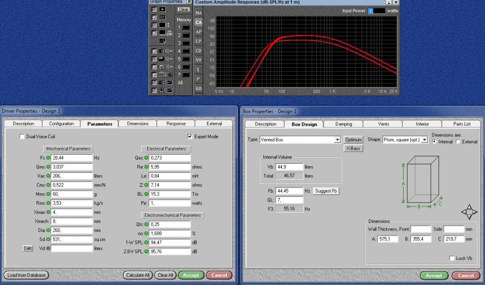Click the green indicator next to Fs
485x285 pixels.
pyautogui.click(x=48, y=158)
